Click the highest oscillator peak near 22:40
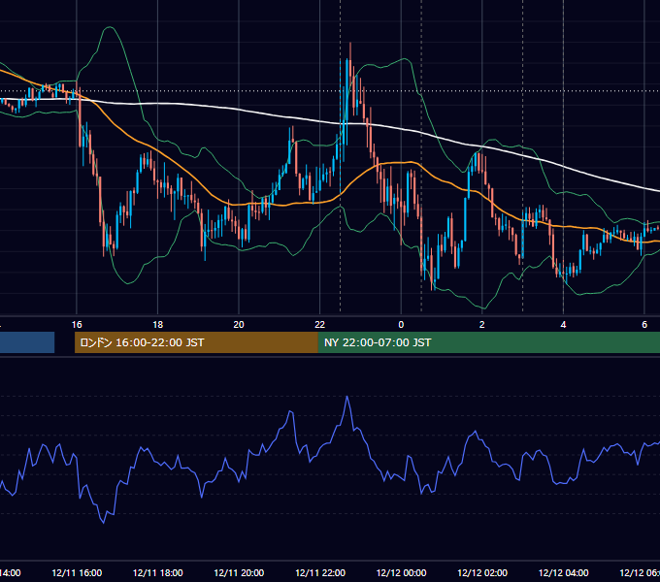Screen dimensions: 660x582 [347, 397]
